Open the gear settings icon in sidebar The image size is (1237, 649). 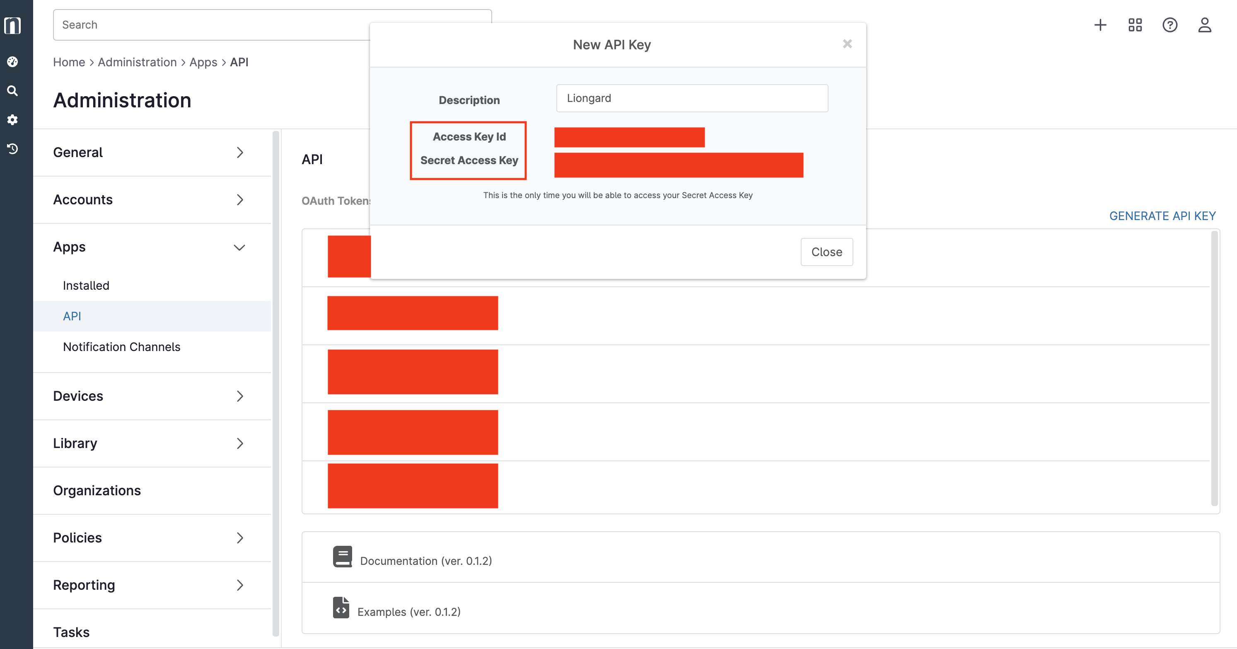coord(12,120)
